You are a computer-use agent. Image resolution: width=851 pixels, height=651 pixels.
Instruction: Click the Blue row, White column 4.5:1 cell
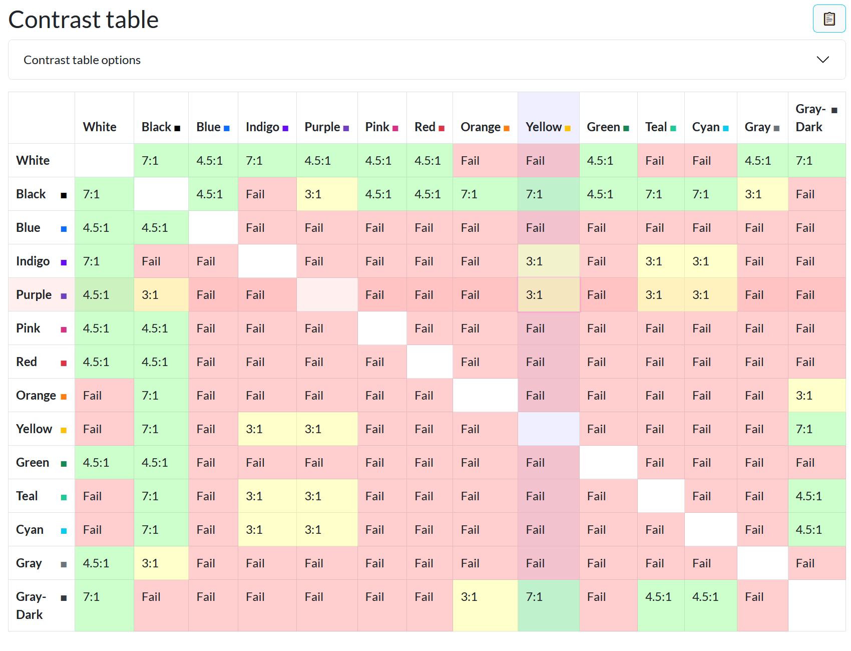click(x=104, y=227)
